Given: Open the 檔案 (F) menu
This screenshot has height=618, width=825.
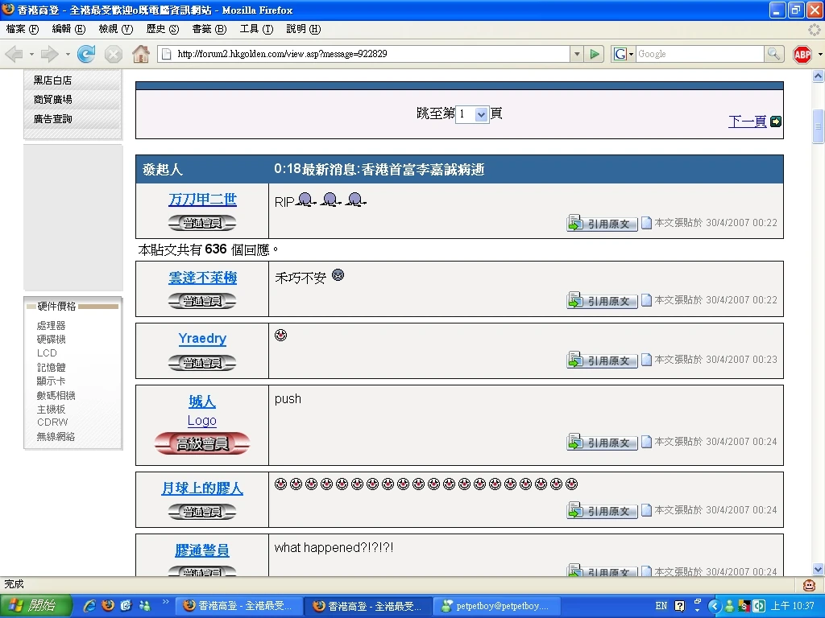Looking at the screenshot, I should click(22, 29).
